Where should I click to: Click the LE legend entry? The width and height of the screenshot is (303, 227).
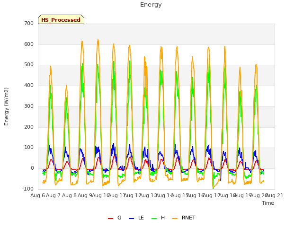tap(136, 218)
